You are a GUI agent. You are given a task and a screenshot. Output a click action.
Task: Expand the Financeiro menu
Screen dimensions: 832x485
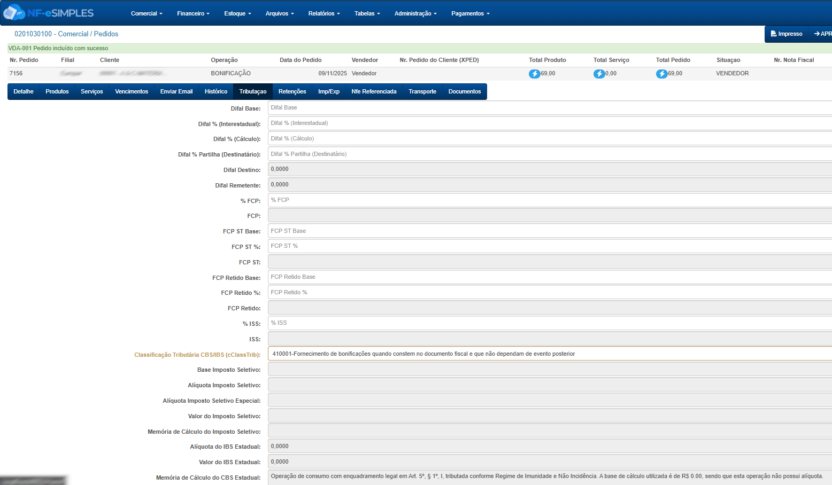193,13
